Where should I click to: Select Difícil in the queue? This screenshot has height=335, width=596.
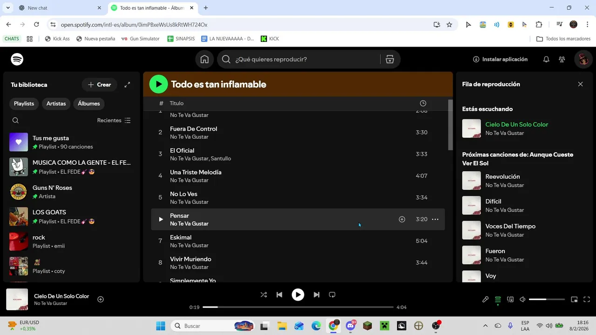coord(524,205)
